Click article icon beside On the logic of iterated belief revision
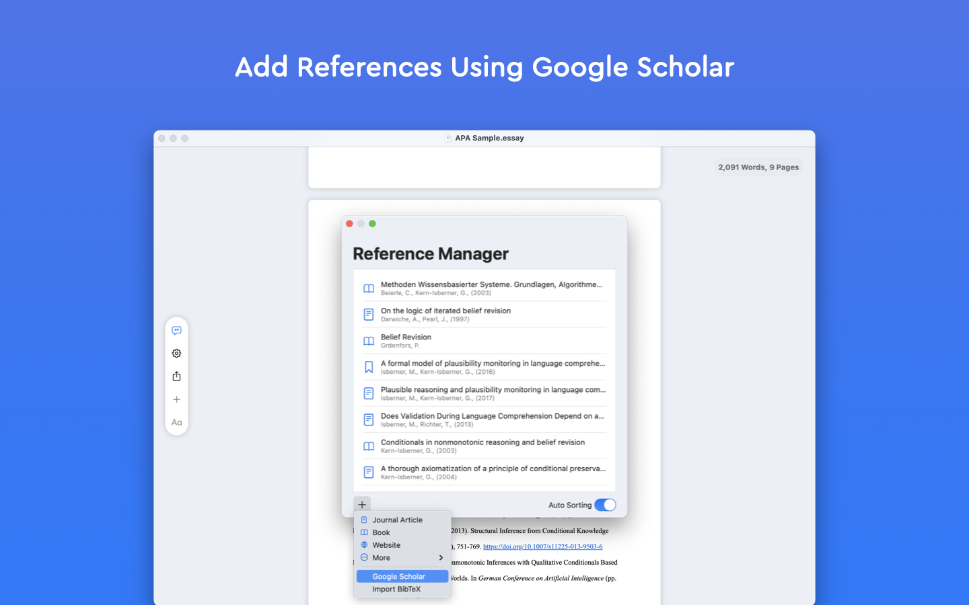This screenshot has height=605, width=969. pos(369,315)
